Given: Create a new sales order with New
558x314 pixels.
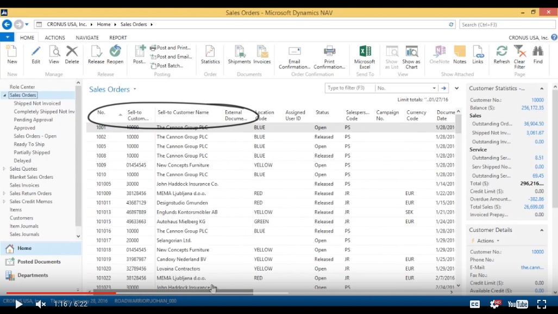Looking at the screenshot, I should [x=12, y=55].
